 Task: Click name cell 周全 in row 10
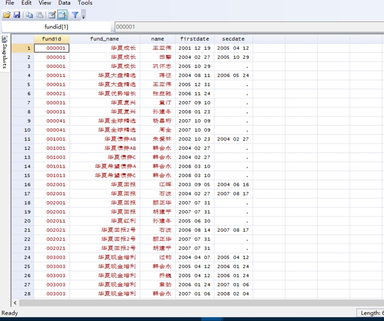158,130
